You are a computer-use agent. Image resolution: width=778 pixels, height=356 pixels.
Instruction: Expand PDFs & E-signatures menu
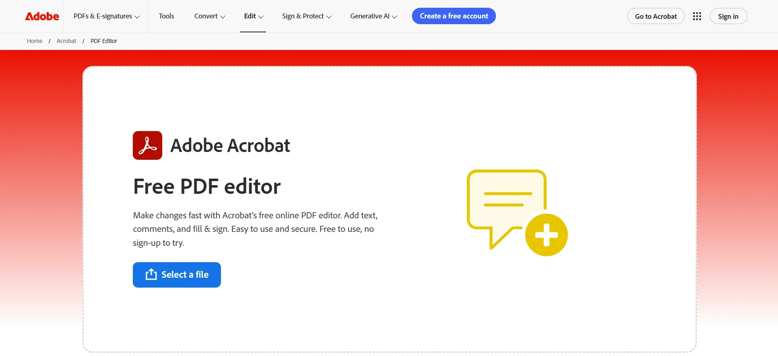(107, 16)
